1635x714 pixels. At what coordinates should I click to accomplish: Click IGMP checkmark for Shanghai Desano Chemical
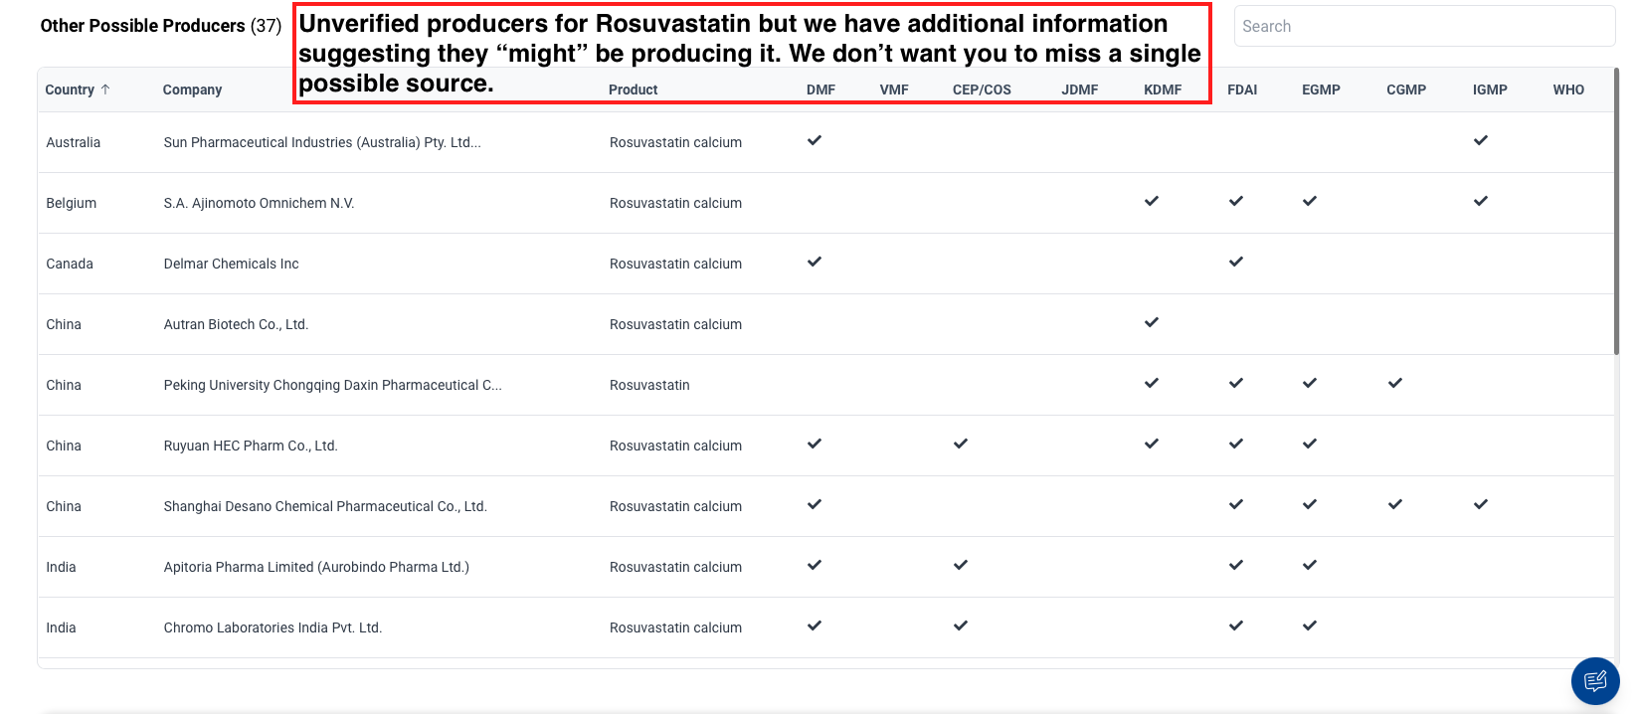[x=1481, y=504]
